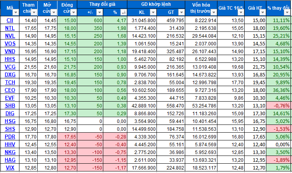Open the TCH stock link
This screenshot has height=173, width=292.
click(10, 82)
